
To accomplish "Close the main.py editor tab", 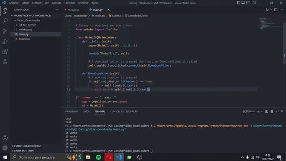I will pyautogui.click(x=109, y=10).
